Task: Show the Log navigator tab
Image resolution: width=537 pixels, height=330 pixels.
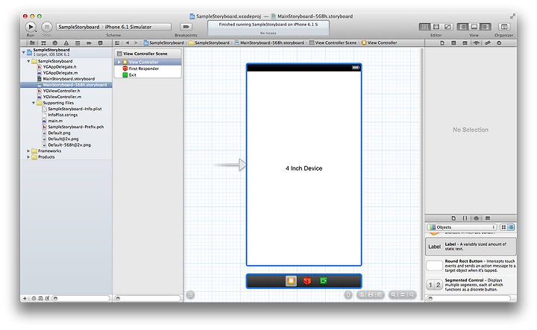Action: coord(101,43)
